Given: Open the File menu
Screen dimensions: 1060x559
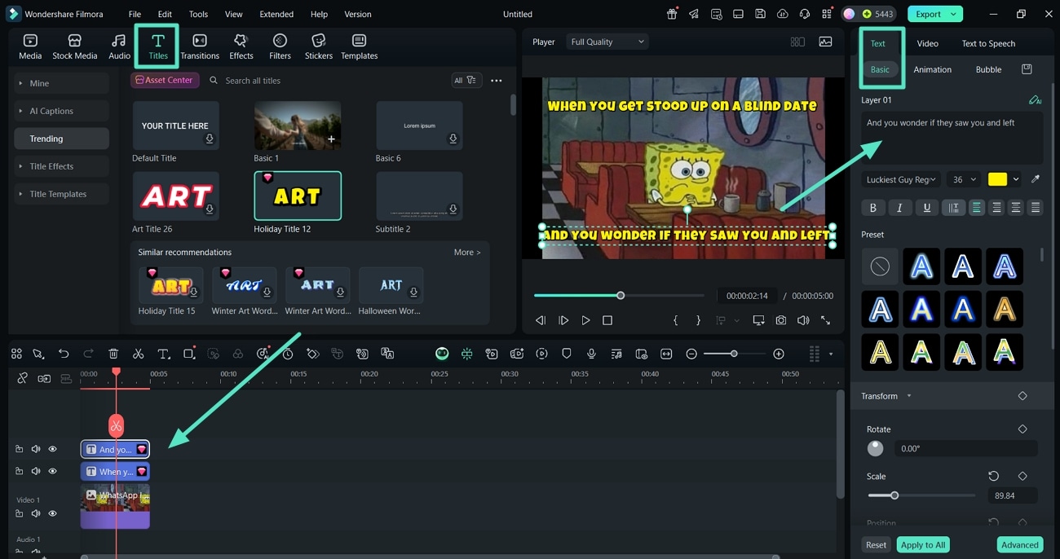Looking at the screenshot, I should 135,14.
